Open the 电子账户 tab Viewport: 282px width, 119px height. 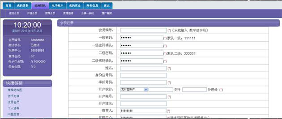pyautogui.click(x=57, y=6)
